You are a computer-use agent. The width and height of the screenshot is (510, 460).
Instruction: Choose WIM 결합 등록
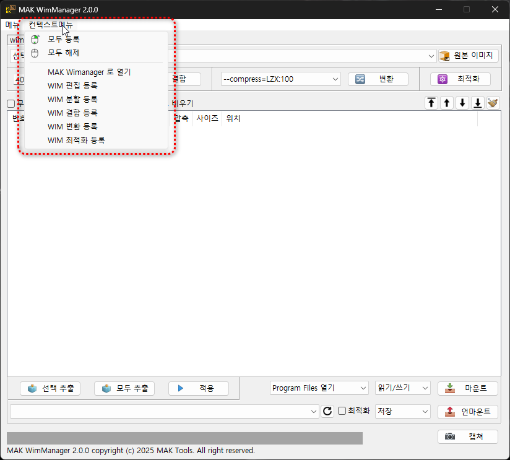pos(97,113)
